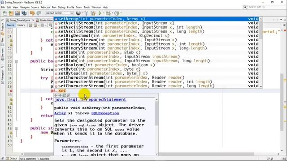Select setByte(int parameterIndex, byte x) suggestion
287x161 pixels.
click(157, 69)
